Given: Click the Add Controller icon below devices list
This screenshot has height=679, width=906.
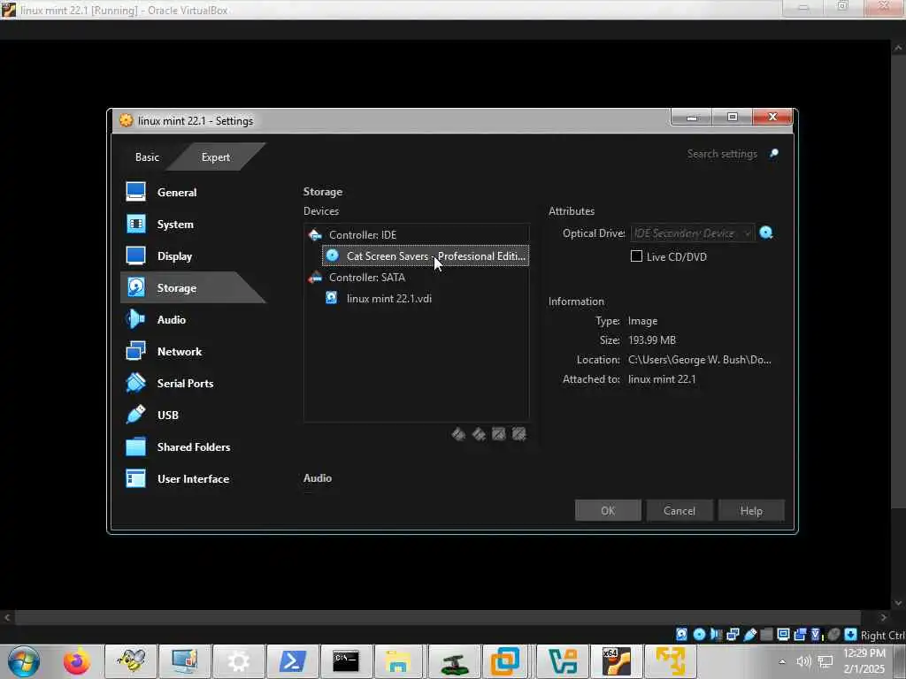Looking at the screenshot, I should 458,434.
